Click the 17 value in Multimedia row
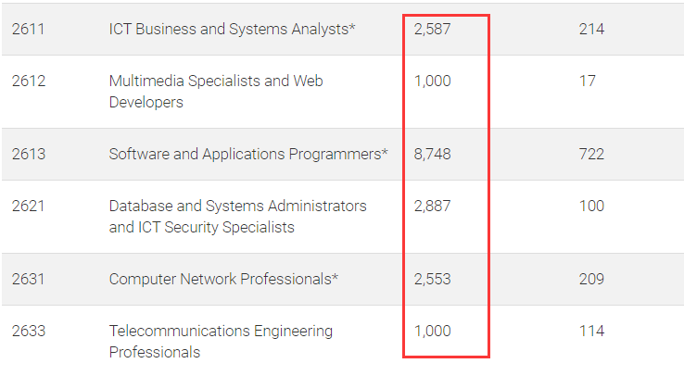Viewport: 684px width, 376px height. (x=588, y=81)
